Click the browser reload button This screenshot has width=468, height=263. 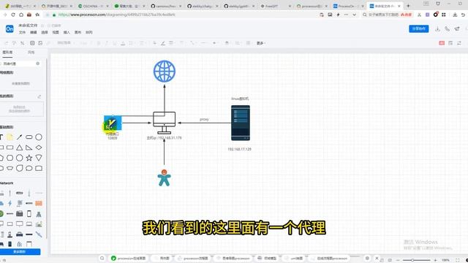click(13, 15)
